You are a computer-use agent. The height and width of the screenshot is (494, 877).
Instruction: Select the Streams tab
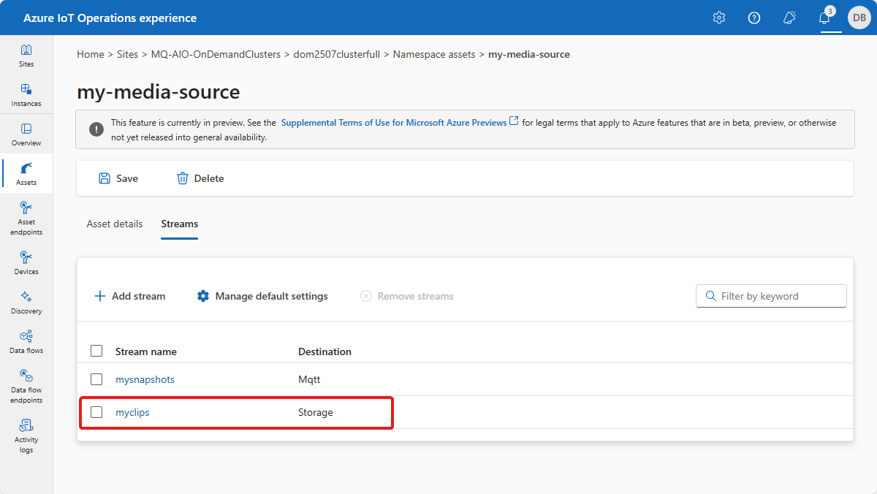point(180,224)
